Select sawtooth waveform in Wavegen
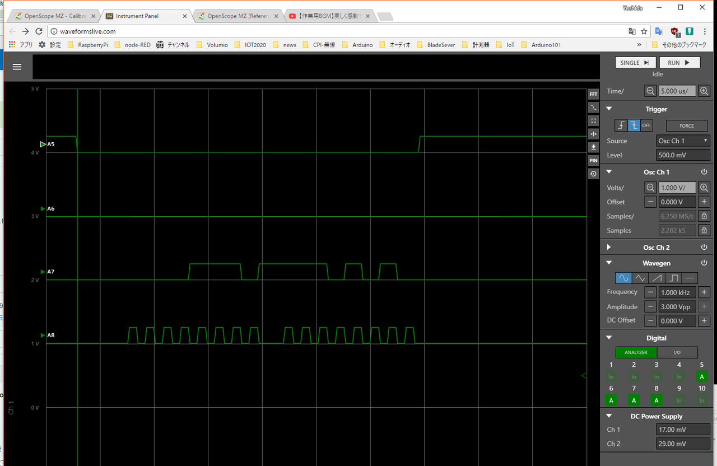This screenshot has height=466, width=717. click(x=657, y=278)
